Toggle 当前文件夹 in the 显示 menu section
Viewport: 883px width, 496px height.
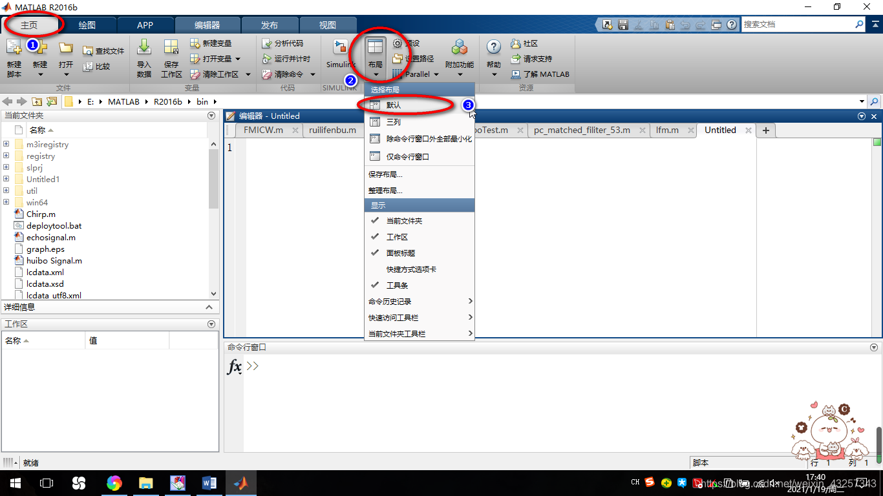pos(420,221)
